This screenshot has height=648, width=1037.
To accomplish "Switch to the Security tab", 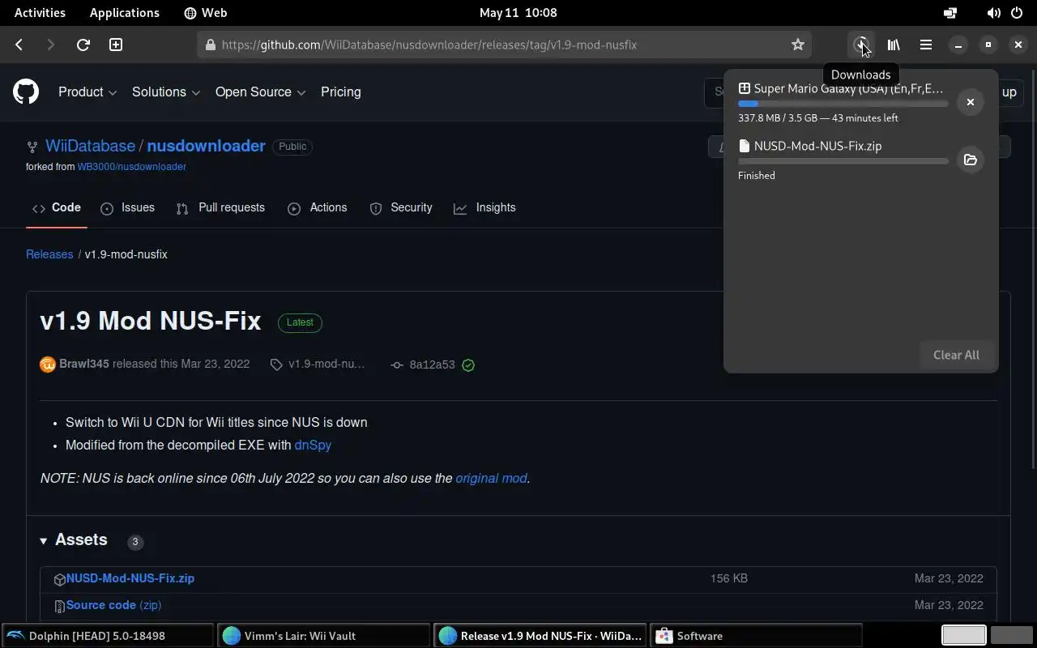I will [401, 207].
